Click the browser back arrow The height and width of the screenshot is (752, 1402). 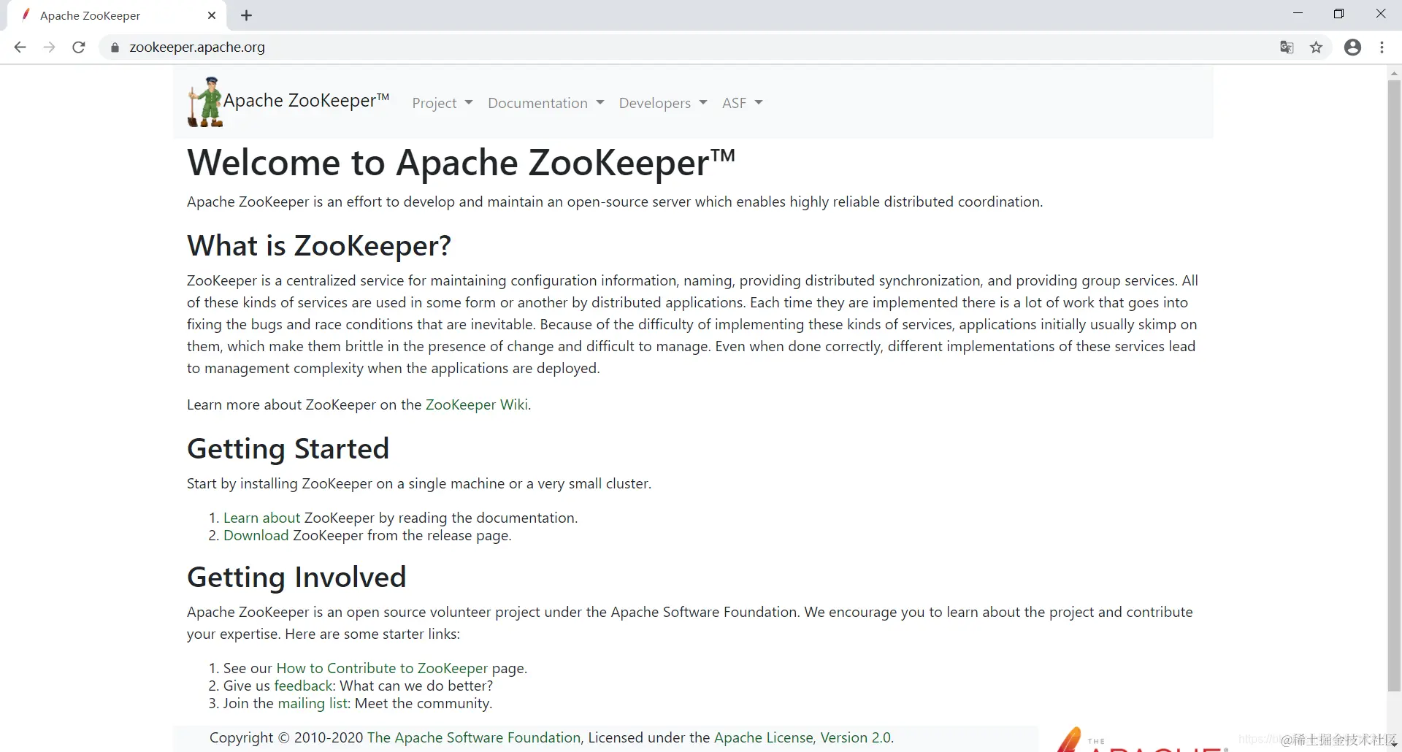(20, 47)
